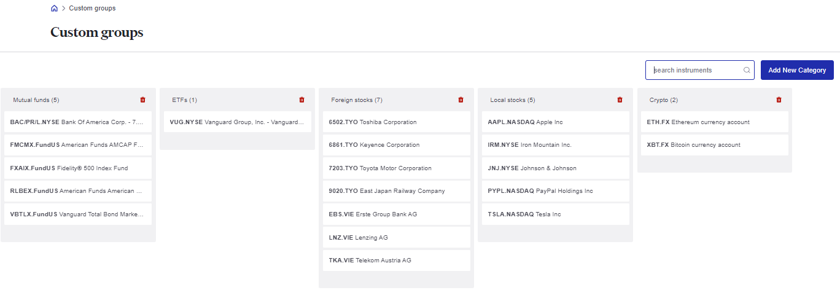The width and height of the screenshot is (840, 298).
Task: Click the search magnifier icon
Action: [x=747, y=70]
